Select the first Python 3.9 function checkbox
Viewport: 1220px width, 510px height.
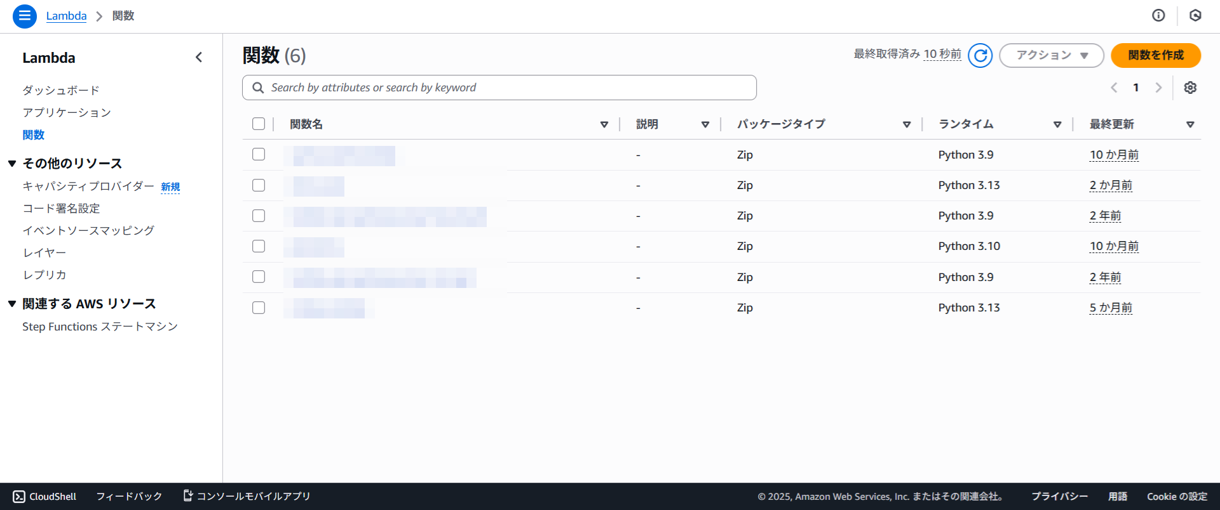(x=259, y=154)
